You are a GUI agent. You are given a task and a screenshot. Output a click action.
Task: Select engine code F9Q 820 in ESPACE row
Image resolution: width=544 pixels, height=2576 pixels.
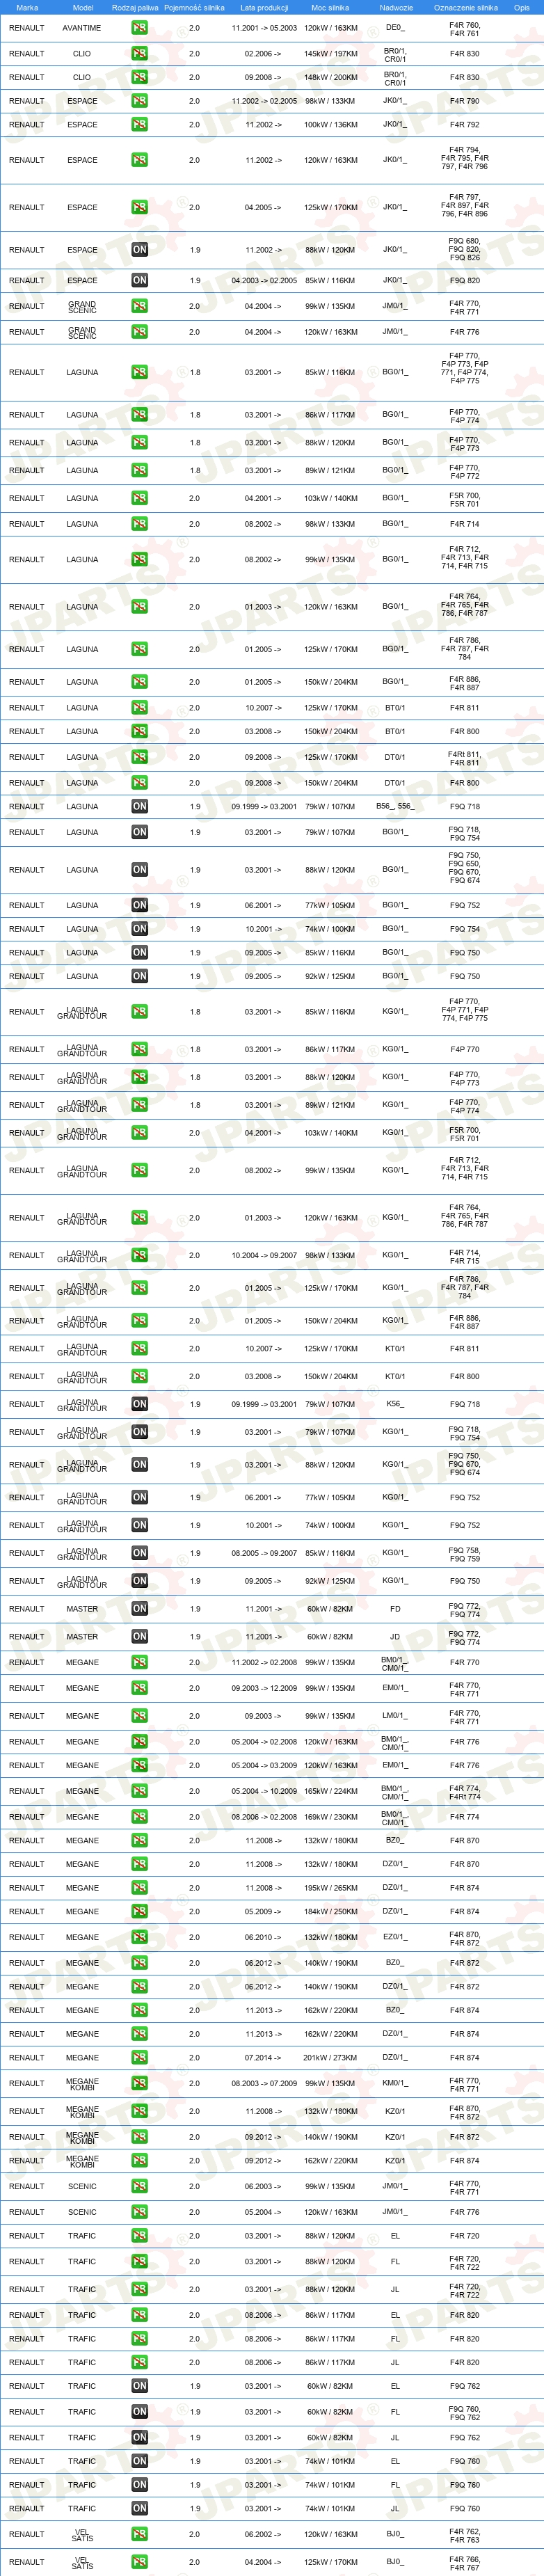464,281
